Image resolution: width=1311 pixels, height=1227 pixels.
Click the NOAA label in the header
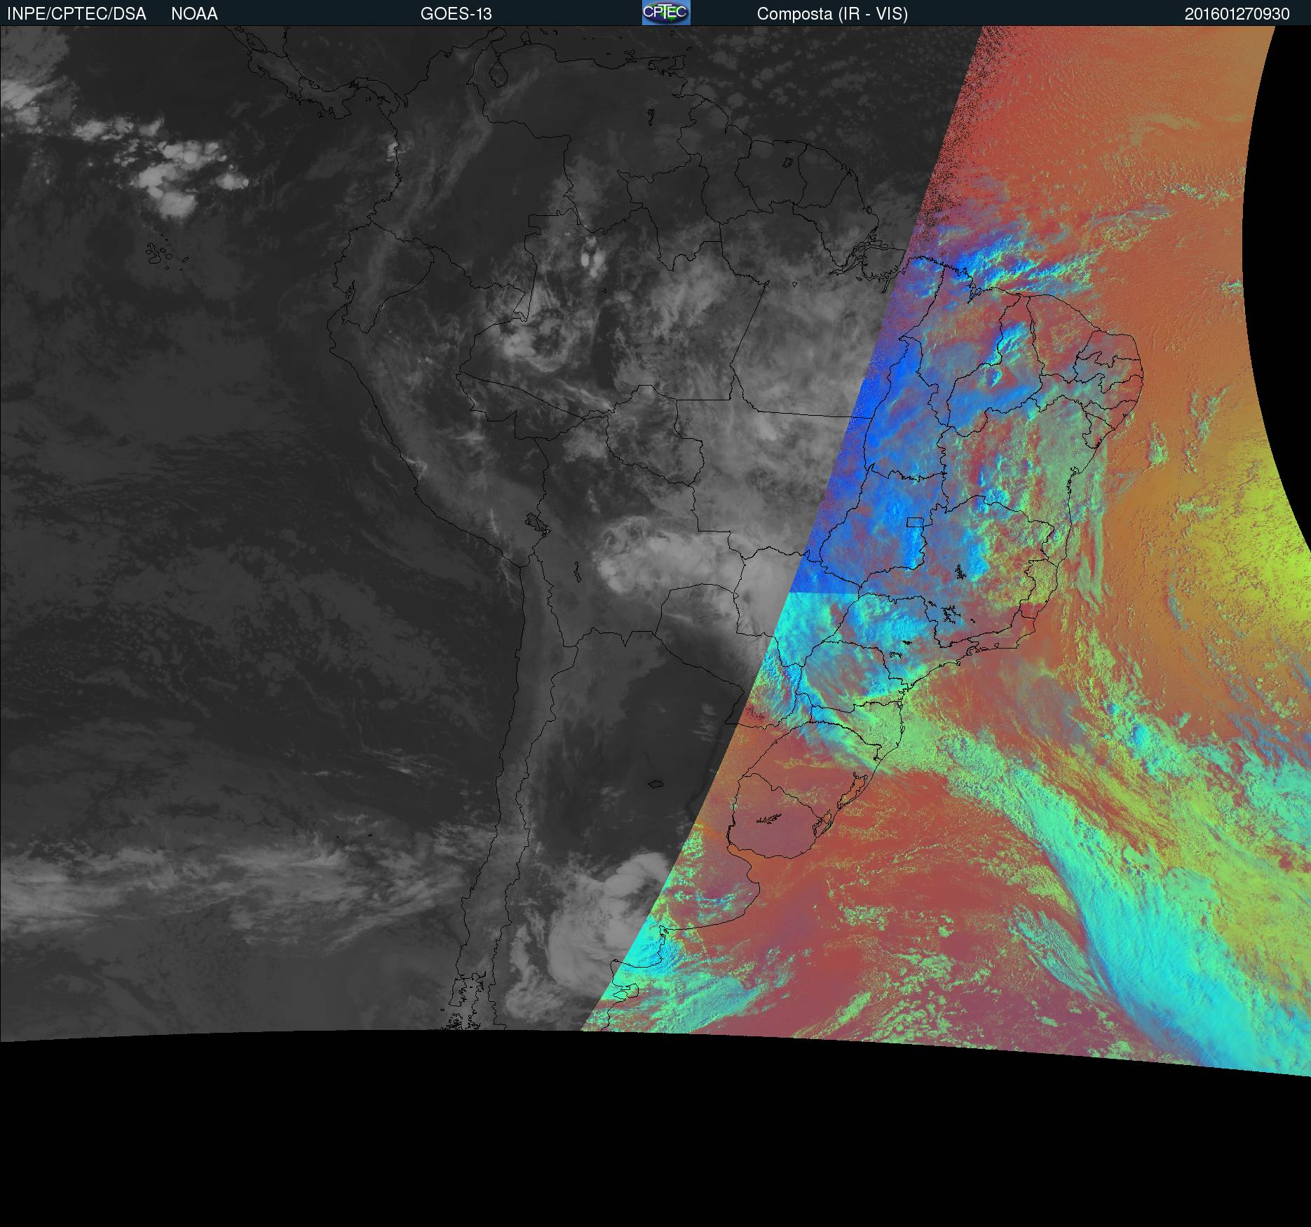pyautogui.click(x=194, y=14)
